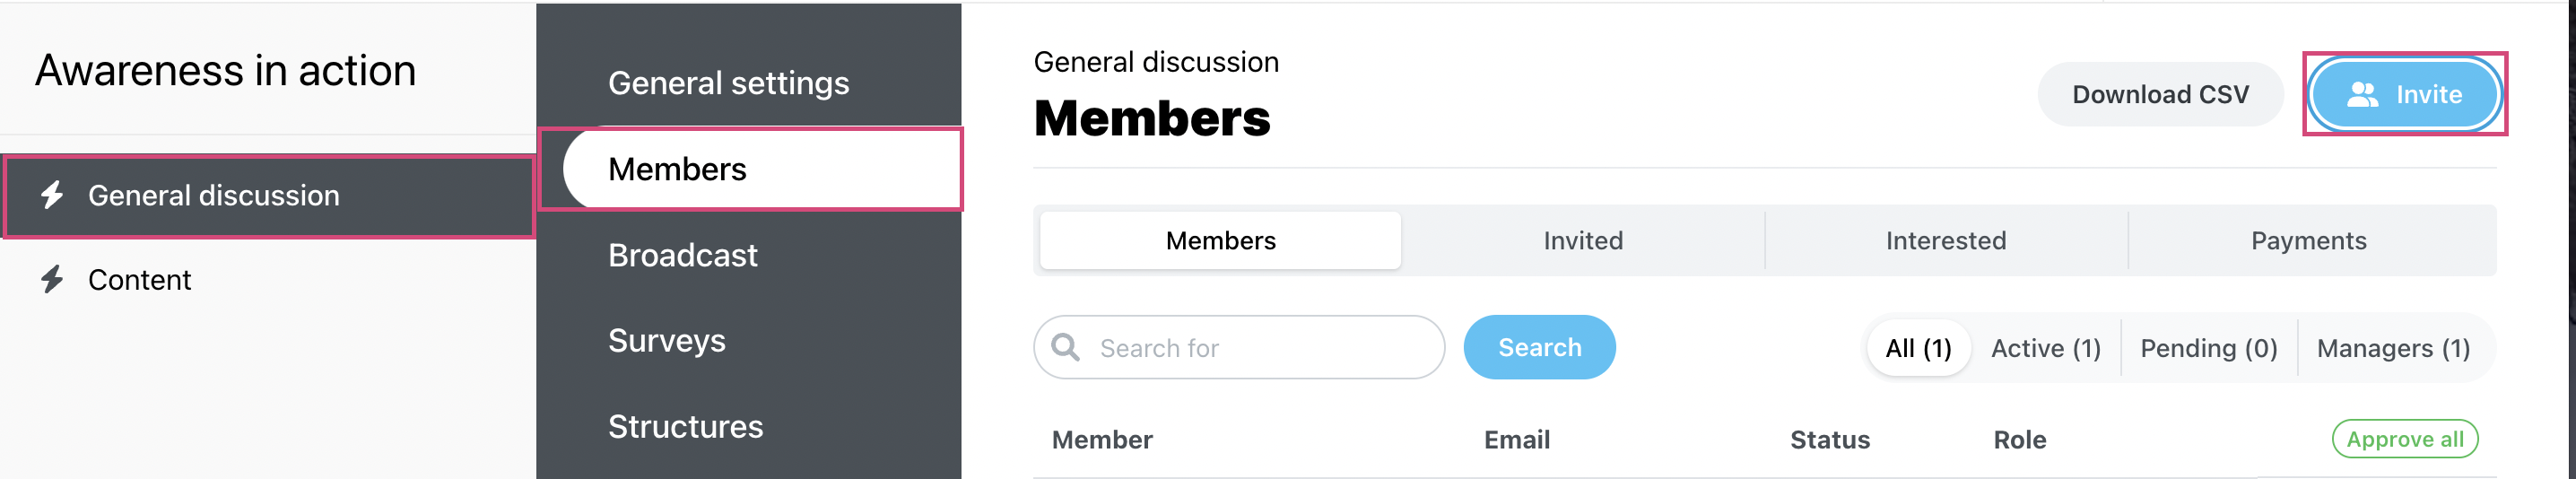The width and height of the screenshot is (2576, 479).
Task: Open the Payments tab
Action: tap(2309, 241)
